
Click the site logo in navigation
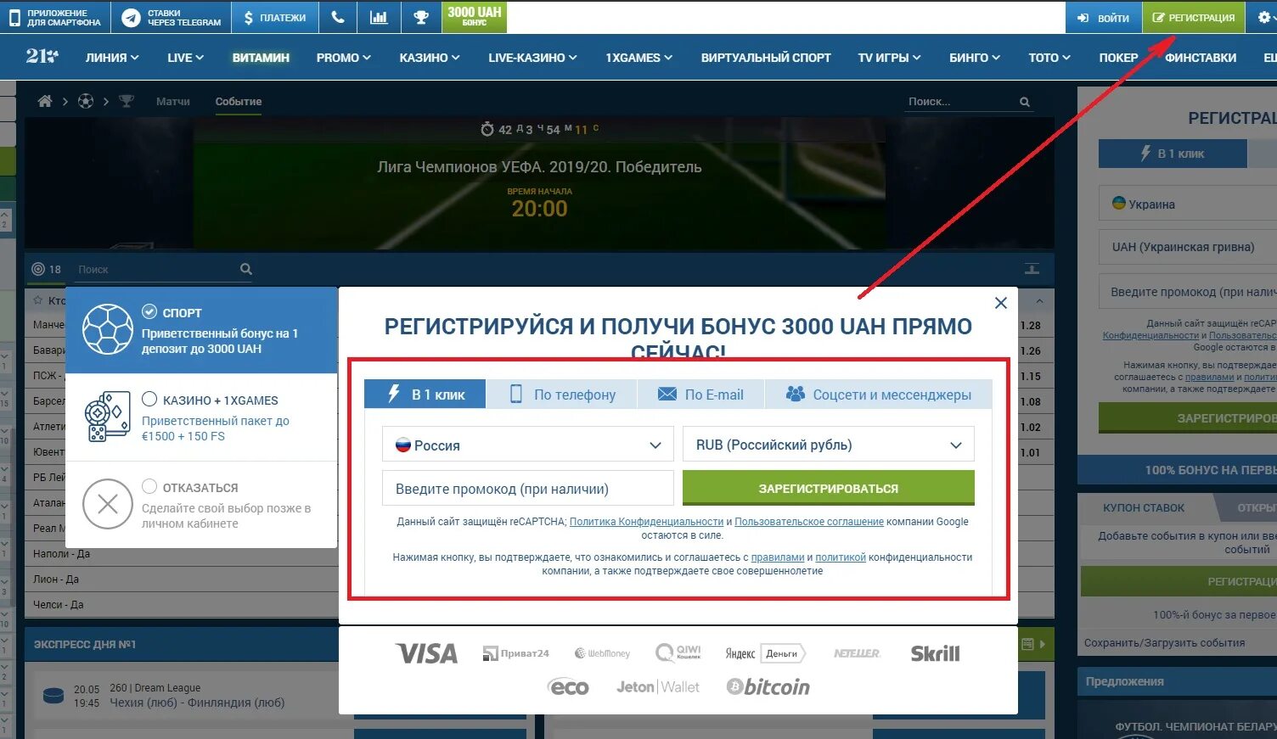42,57
